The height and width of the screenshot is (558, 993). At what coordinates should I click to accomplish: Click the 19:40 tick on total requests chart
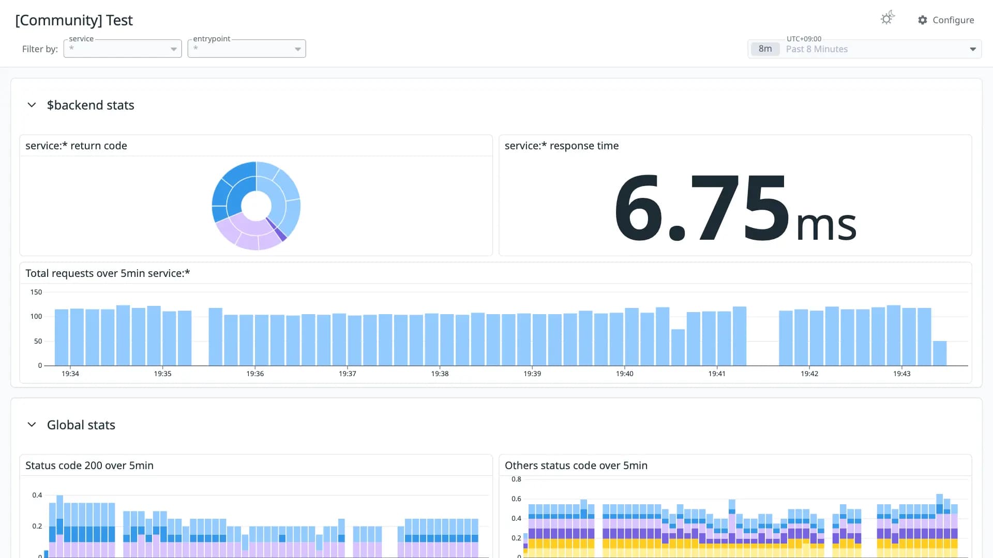[625, 374]
